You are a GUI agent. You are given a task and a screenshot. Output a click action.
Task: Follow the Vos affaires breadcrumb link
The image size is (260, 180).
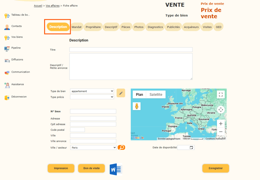pos(52,6)
